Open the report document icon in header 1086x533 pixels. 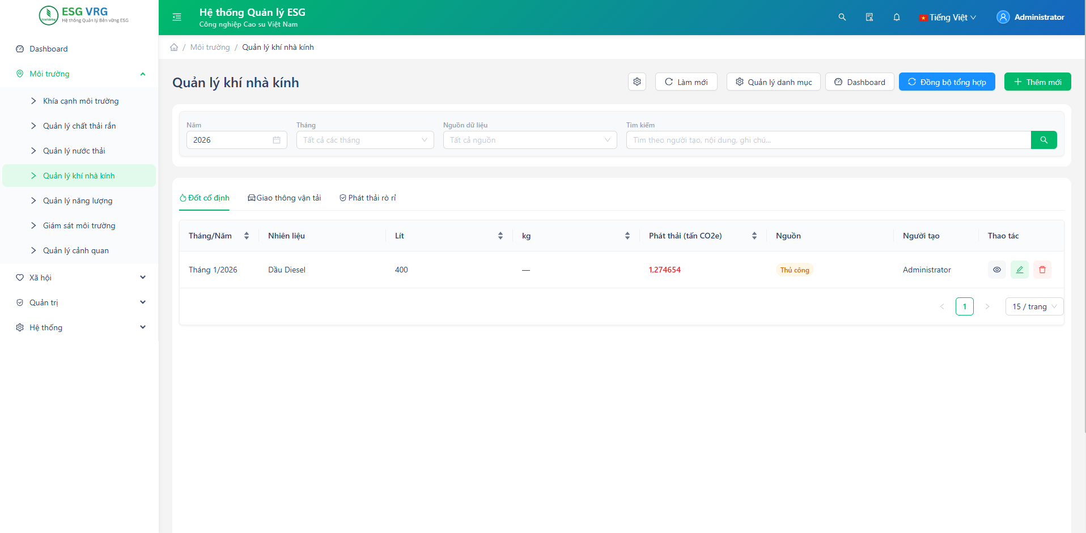pyautogui.click(x=869, y=17)
